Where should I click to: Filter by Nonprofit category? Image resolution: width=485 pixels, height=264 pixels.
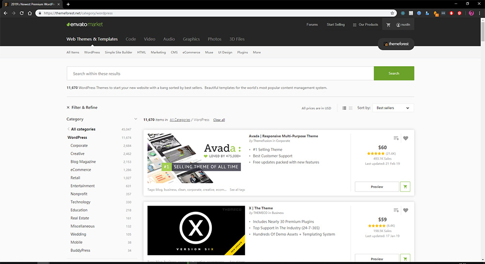(x=79, y=194)
